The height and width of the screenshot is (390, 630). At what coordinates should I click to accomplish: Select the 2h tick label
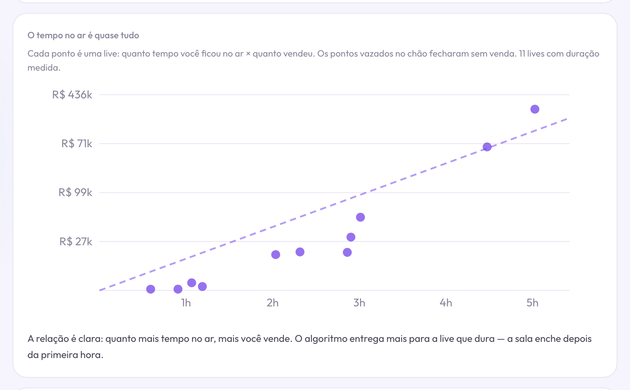tap(272, 303)
